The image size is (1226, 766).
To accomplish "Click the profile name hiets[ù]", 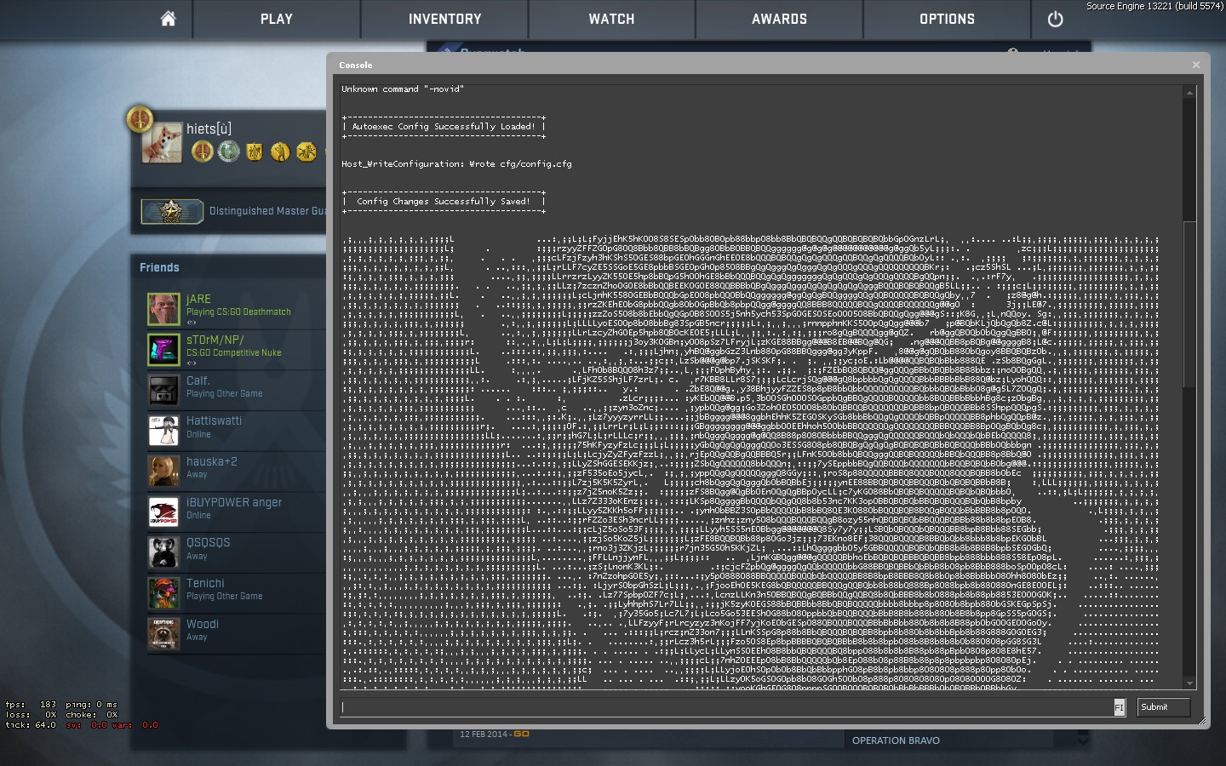I will point(209,129).
